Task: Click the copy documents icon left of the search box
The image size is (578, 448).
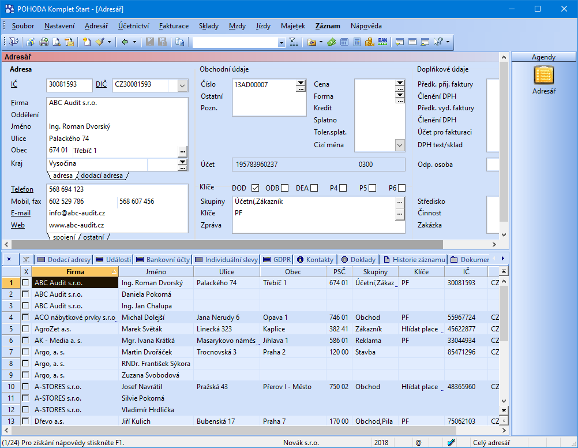Action: pos(180,42)
